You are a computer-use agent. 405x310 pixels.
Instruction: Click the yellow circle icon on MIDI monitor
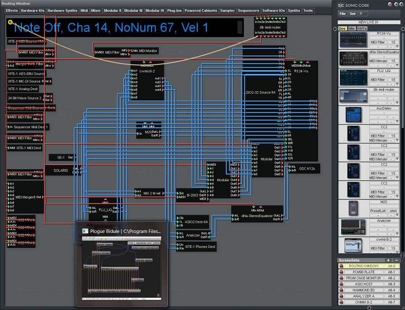[10, 22]
